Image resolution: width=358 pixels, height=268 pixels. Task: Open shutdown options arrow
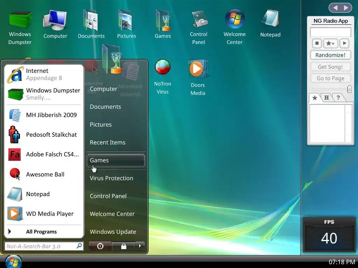140,246
